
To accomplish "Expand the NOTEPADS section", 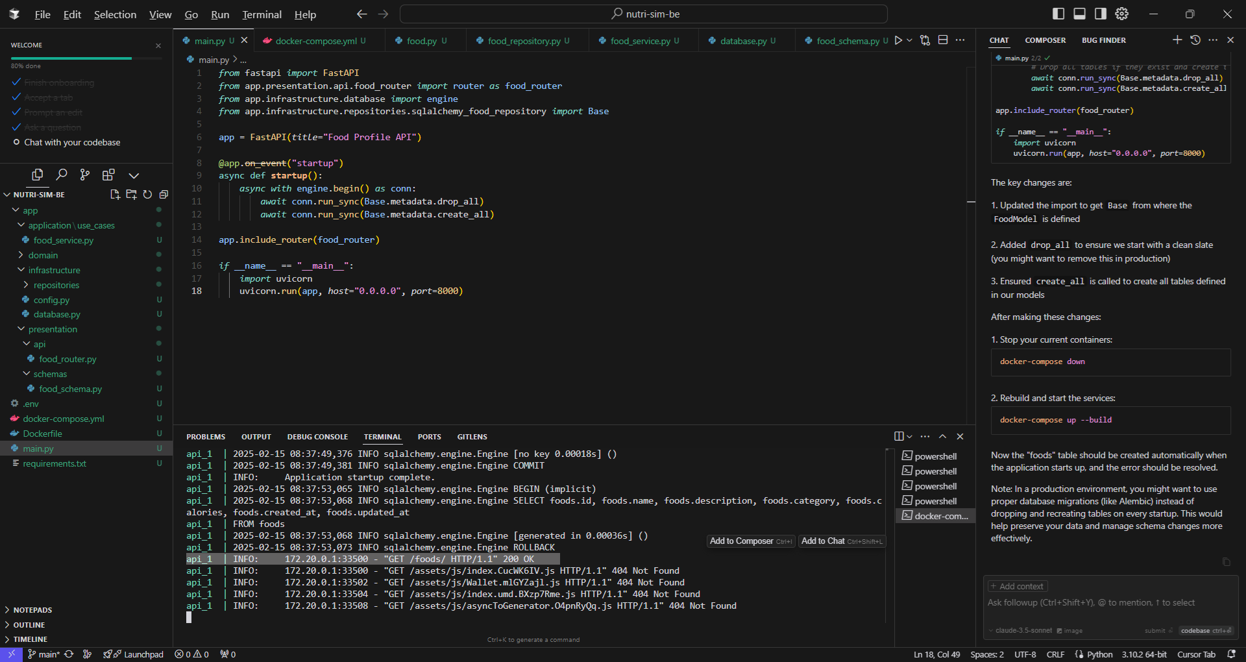I will 32,610.
